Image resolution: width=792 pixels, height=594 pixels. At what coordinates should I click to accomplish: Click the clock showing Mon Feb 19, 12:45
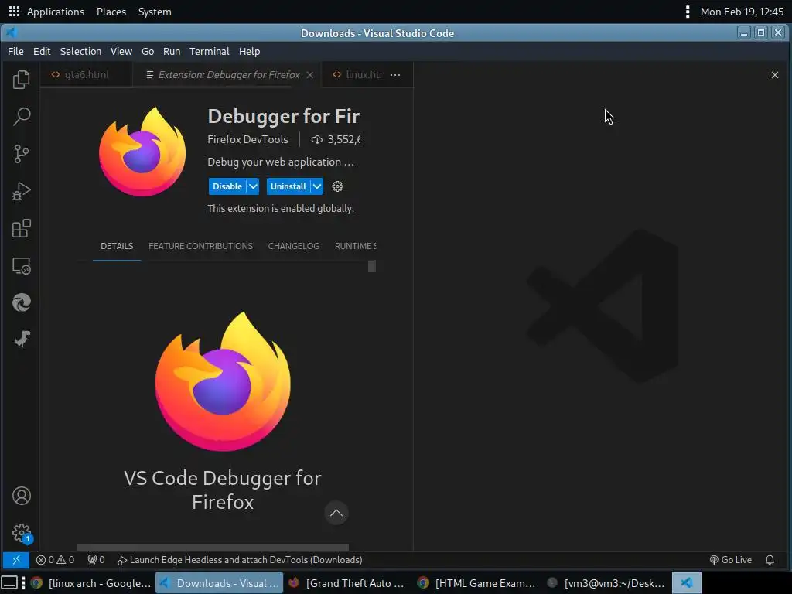tap(742, 12)
